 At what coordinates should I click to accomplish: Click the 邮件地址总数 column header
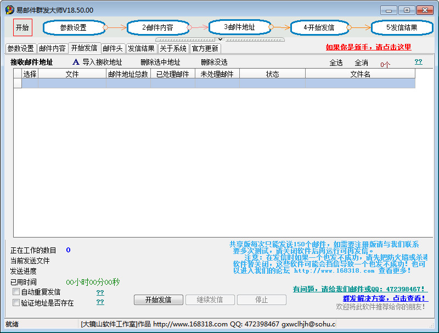[x=128, y=74]
